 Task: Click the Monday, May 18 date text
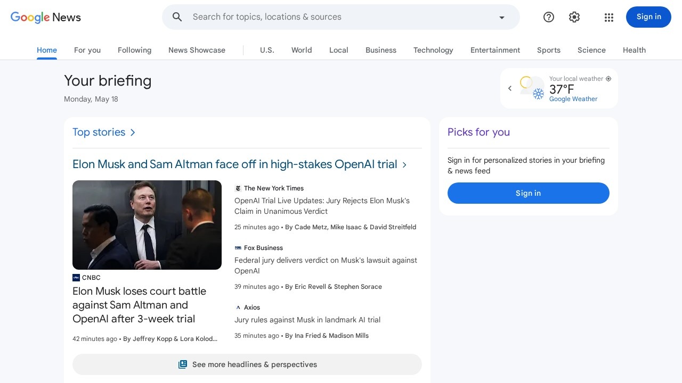point(91,99)
